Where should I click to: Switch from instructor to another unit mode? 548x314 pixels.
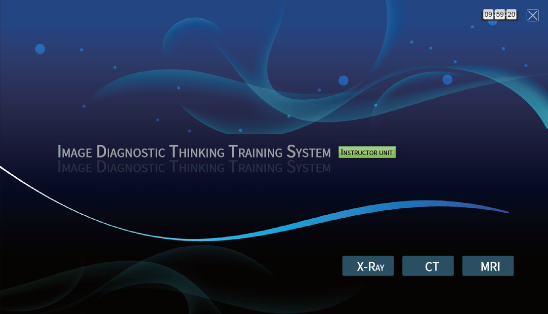coord(367,153)
